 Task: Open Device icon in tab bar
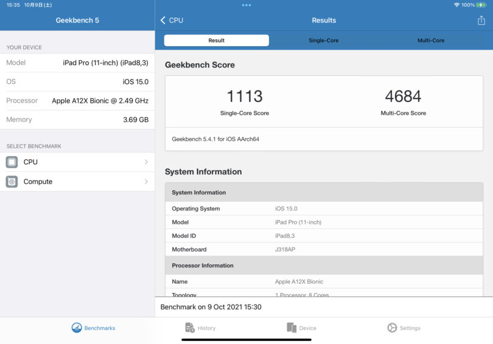tap(292, 328)
